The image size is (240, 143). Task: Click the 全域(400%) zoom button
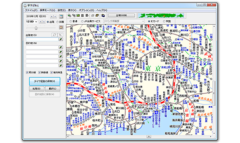(x=122, y=16)
